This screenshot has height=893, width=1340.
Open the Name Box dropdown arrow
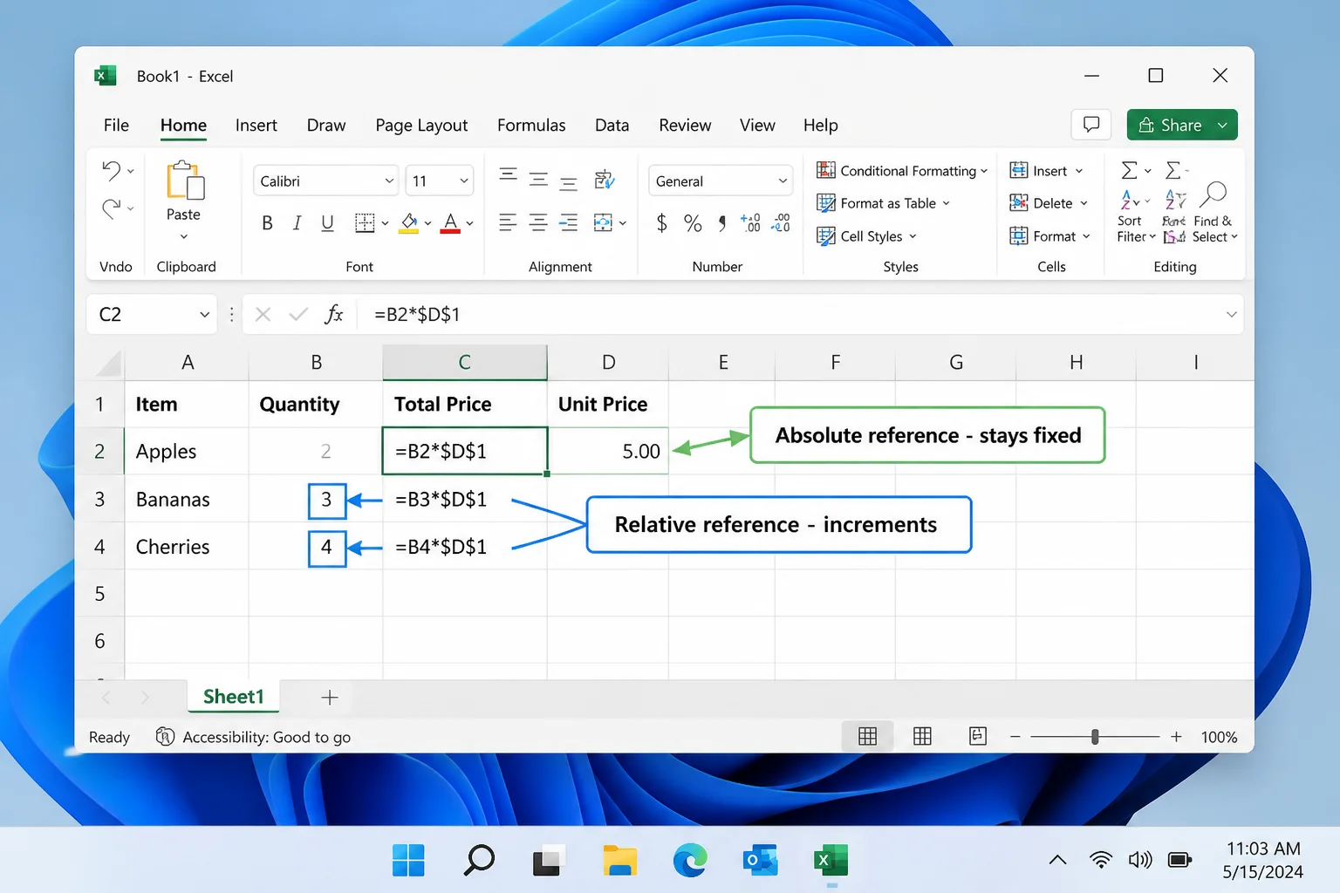204,315
